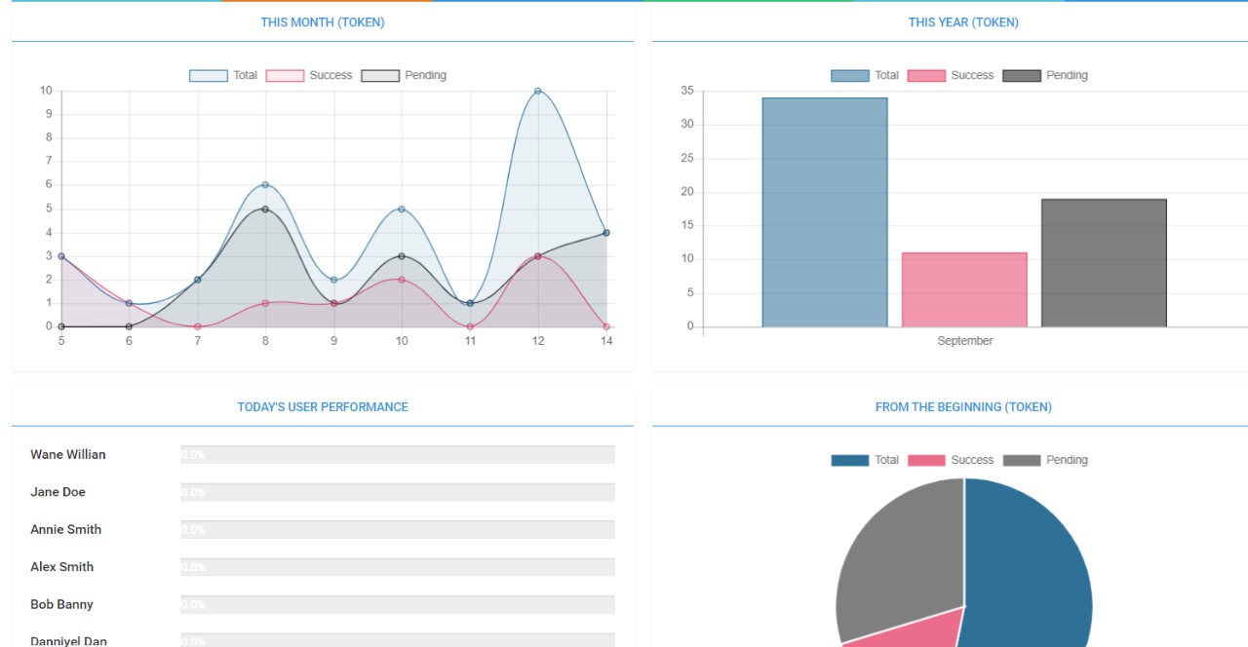Hide Total slice via From The Beginning legend
1248x647 pixels.
(865, 461)
